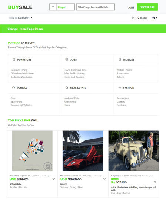The image size is (166, 208).
Task: Toggle favorite heart on USD 994845 listing
Action: click(x=104, y=179)
